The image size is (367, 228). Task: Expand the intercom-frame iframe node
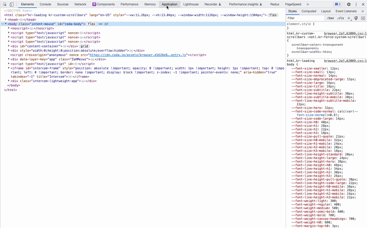tap(9, 68)
